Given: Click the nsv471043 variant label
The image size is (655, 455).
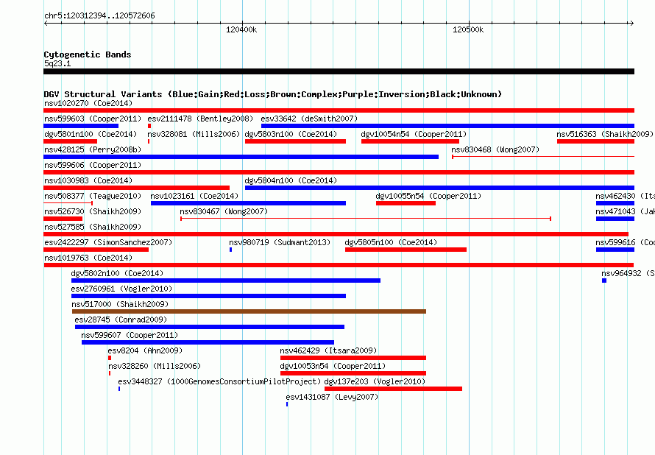Looking at the screenshot, I should (625, 211).
